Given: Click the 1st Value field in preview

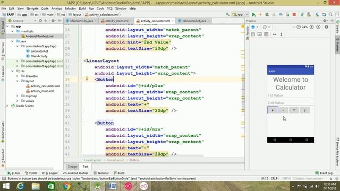Looking at the screenshot, I should coord(291,95).
